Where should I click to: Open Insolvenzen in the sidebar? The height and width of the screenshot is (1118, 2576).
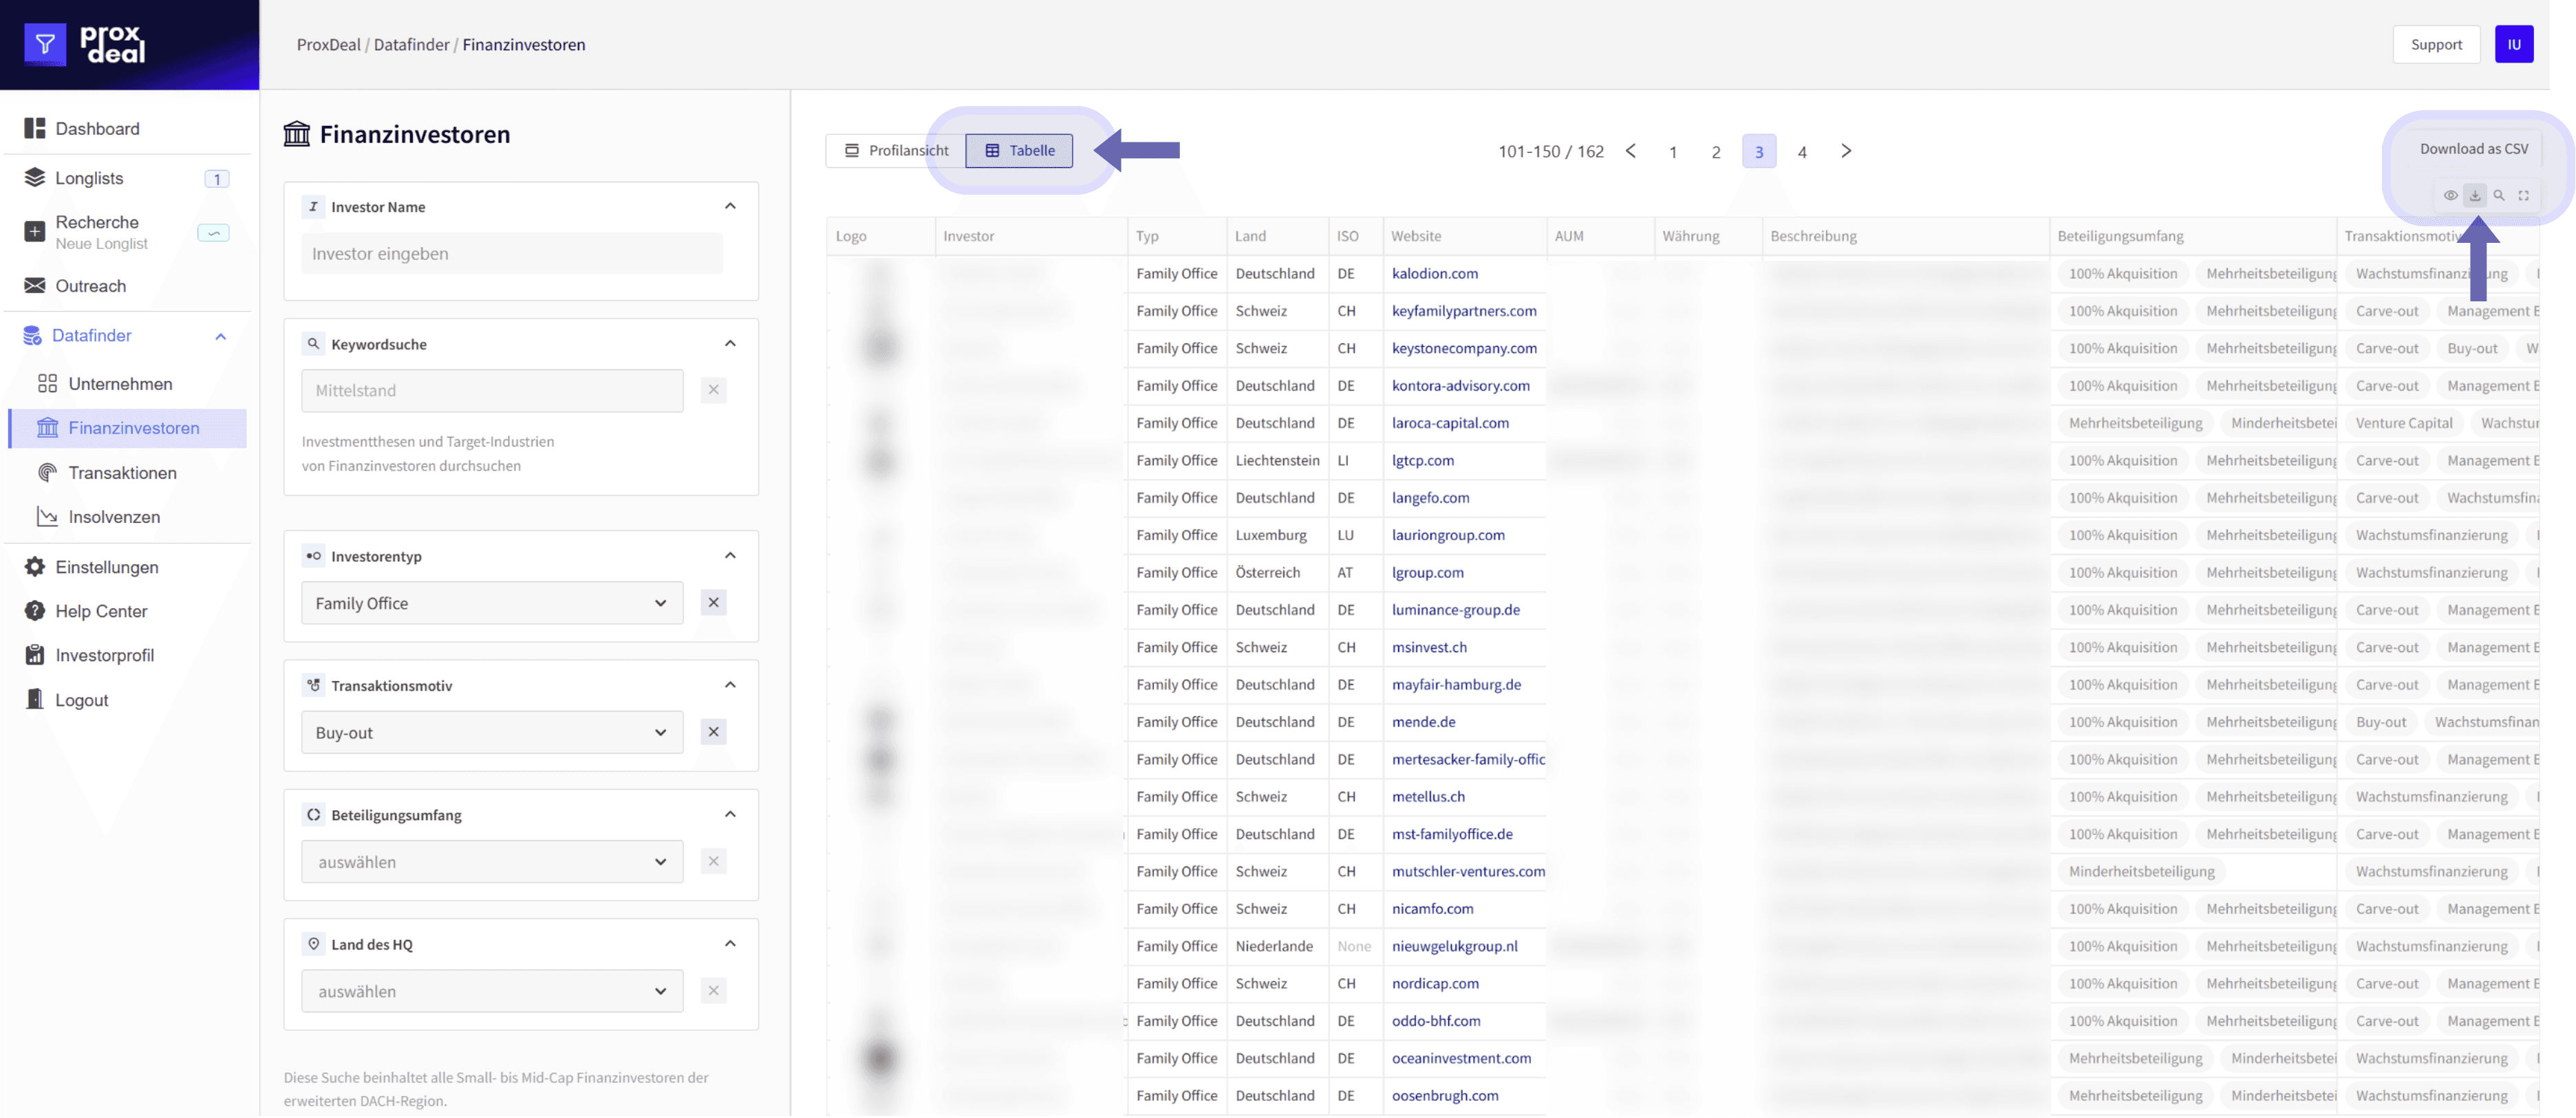(114, 517)
